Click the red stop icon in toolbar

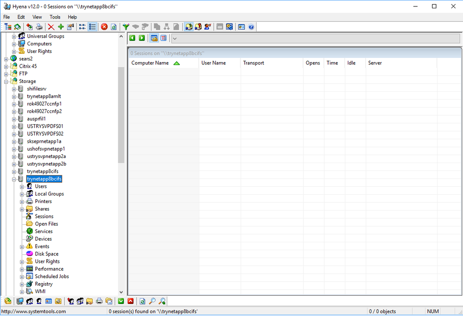point(104,27)
